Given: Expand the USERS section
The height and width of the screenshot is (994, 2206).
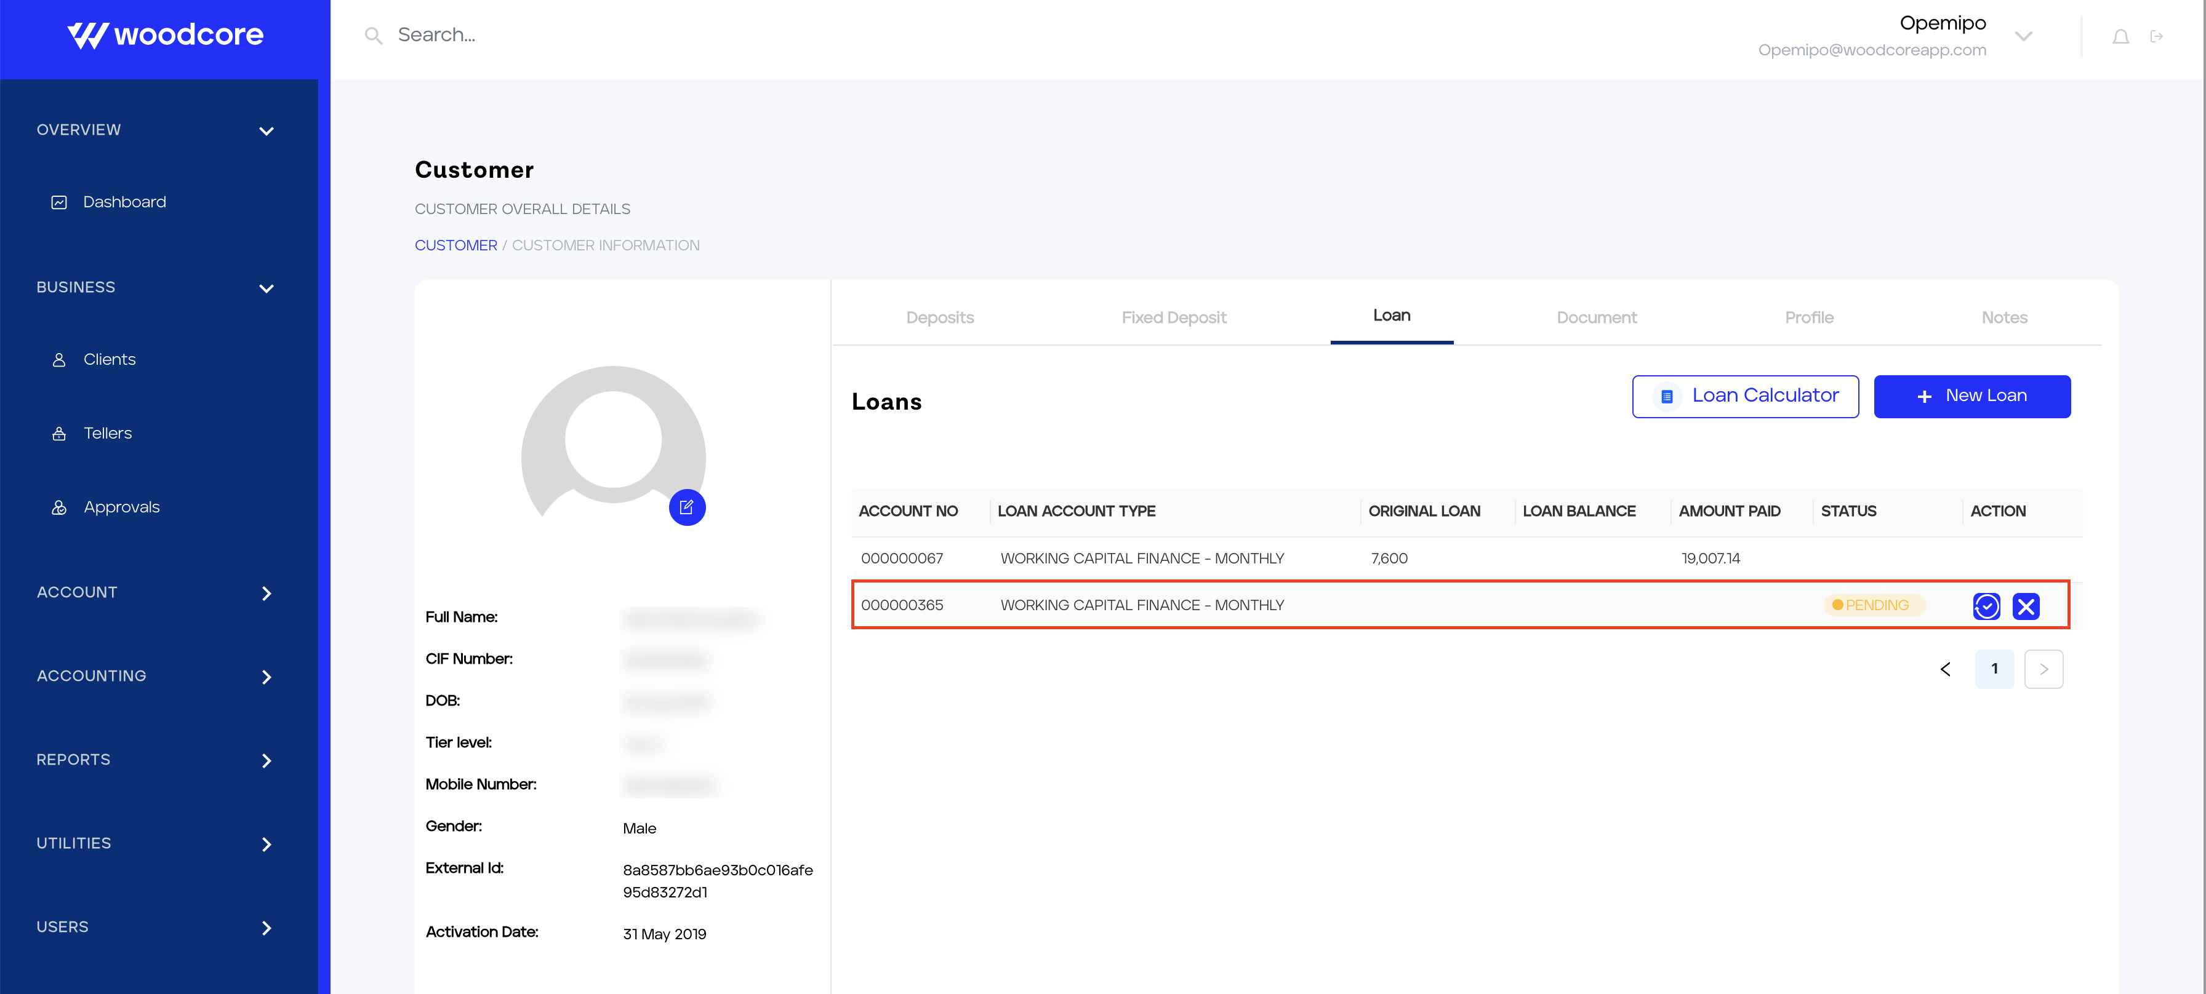Looking at the screenshot, I should click(267, 928).
